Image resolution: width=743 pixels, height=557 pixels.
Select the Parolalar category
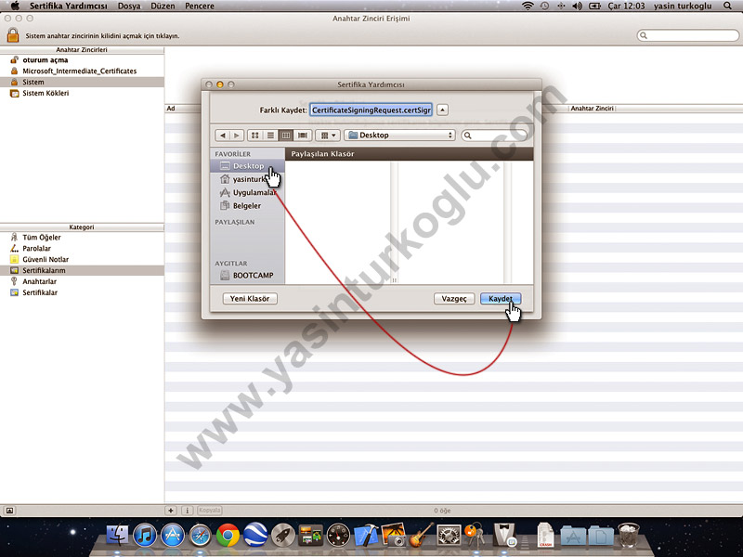click(82, 248)
